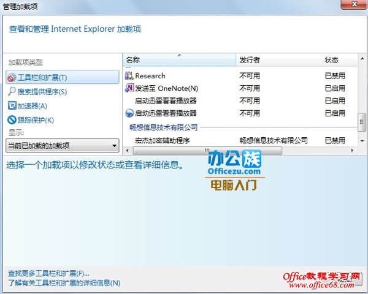
Task: Select 工具栏和扩展(T) add-on type
Action: pyautogui.click(x=63, y=77)
